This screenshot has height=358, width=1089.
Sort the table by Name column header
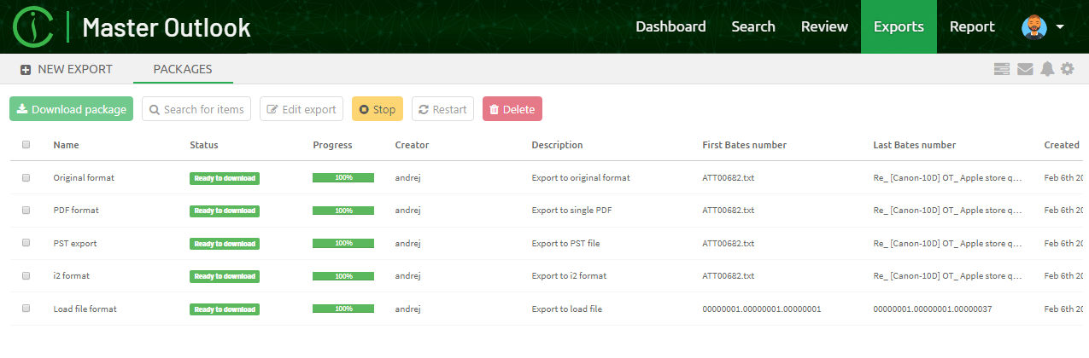click(x=66, y=145)
